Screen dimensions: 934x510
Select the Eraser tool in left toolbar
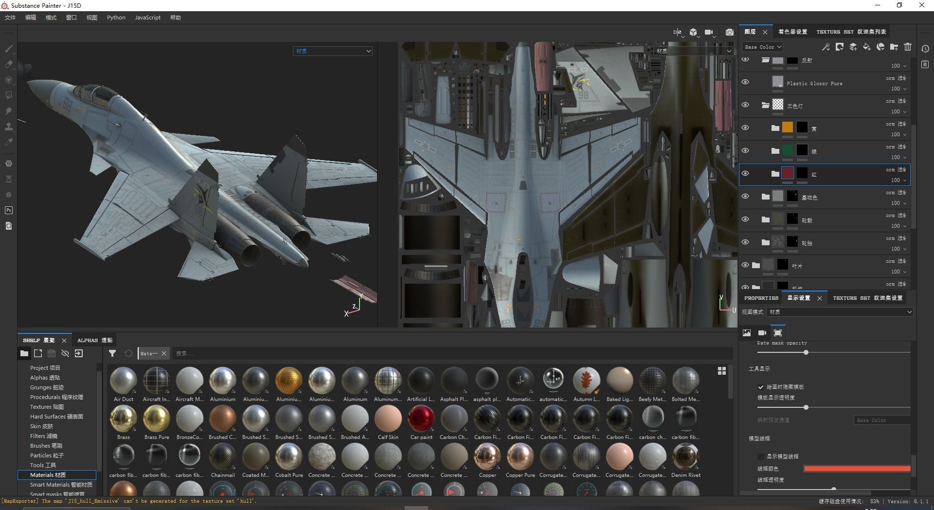point(8,64)
